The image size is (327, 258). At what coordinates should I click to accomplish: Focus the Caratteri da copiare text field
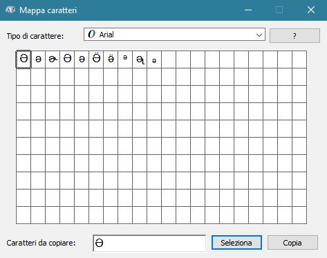pos(149,243)
